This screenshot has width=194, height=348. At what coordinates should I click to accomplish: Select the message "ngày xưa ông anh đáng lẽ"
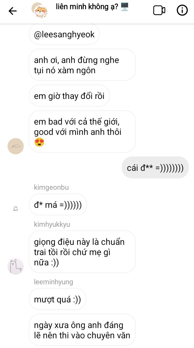click(x=82, y=330)
